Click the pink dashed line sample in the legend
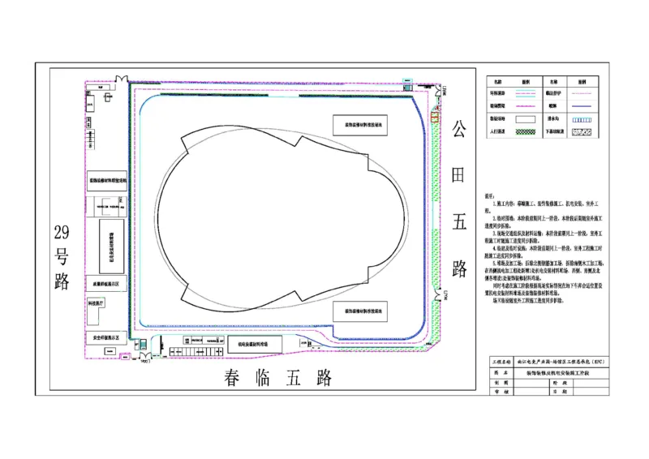This screenshot has height=459, width=649. click(x=582, y=93)
